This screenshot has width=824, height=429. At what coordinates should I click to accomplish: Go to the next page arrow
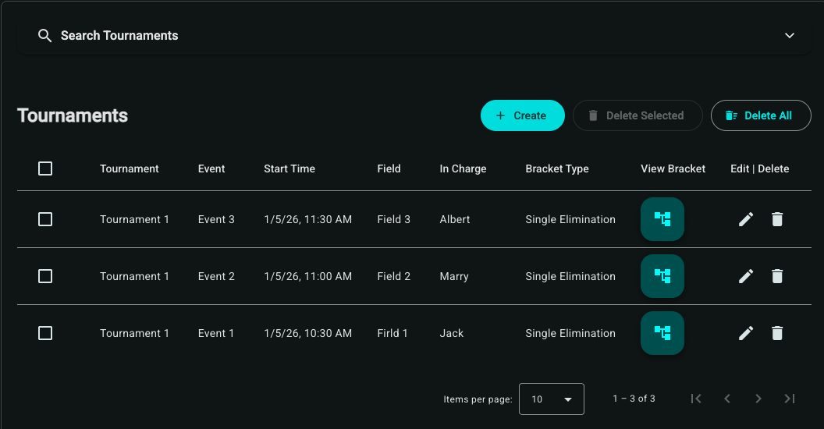click(x=758, y=399)
